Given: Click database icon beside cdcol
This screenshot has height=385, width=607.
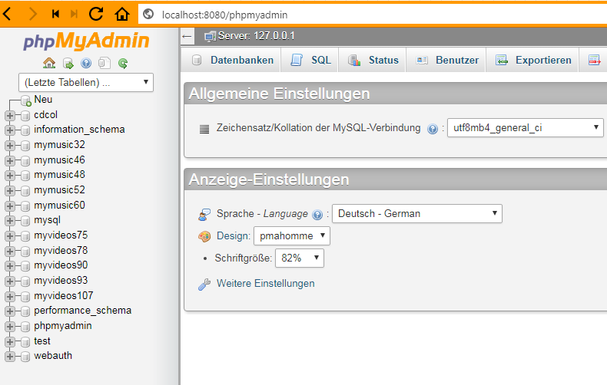Looking at the screenshot, I should pyautogui.click(x=25, y=116).
